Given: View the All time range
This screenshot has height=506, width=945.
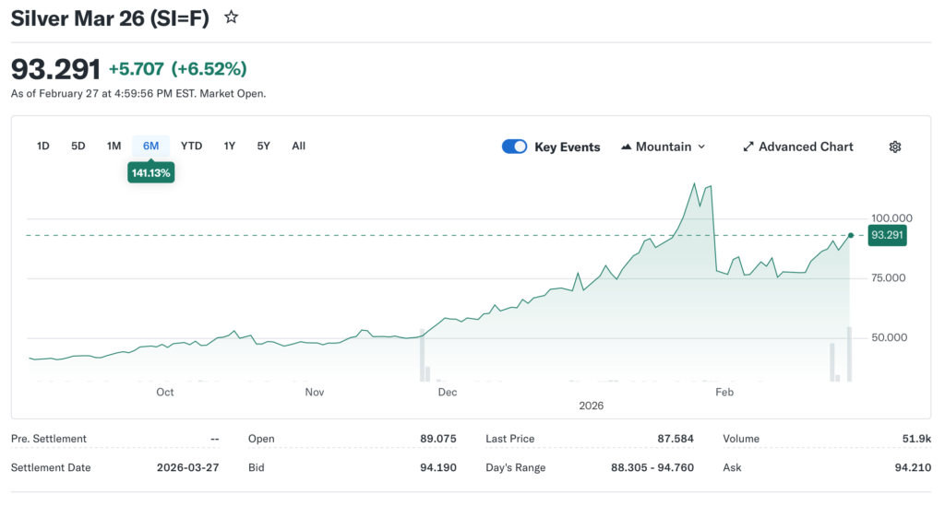Looking at the screenshot, I should [298, 146].
